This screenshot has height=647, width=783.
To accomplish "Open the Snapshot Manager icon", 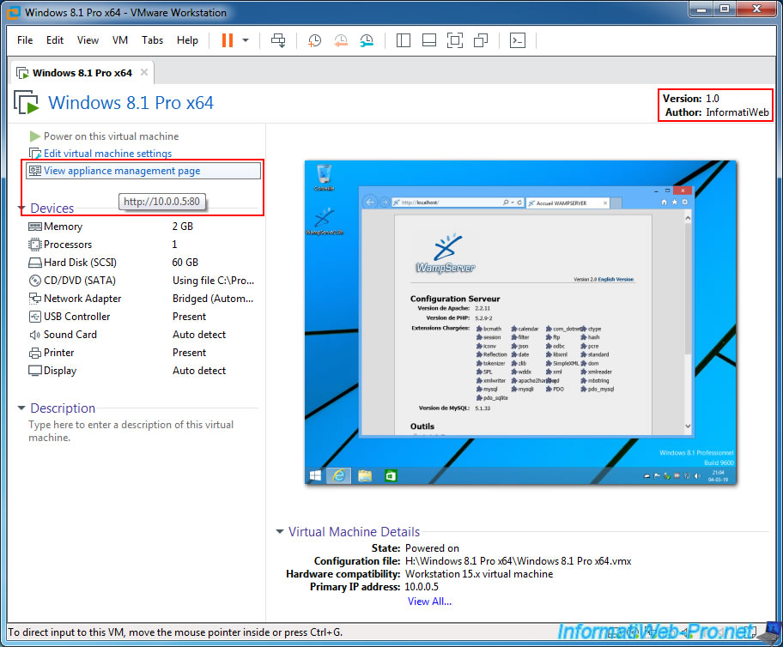I will point(367,40).
